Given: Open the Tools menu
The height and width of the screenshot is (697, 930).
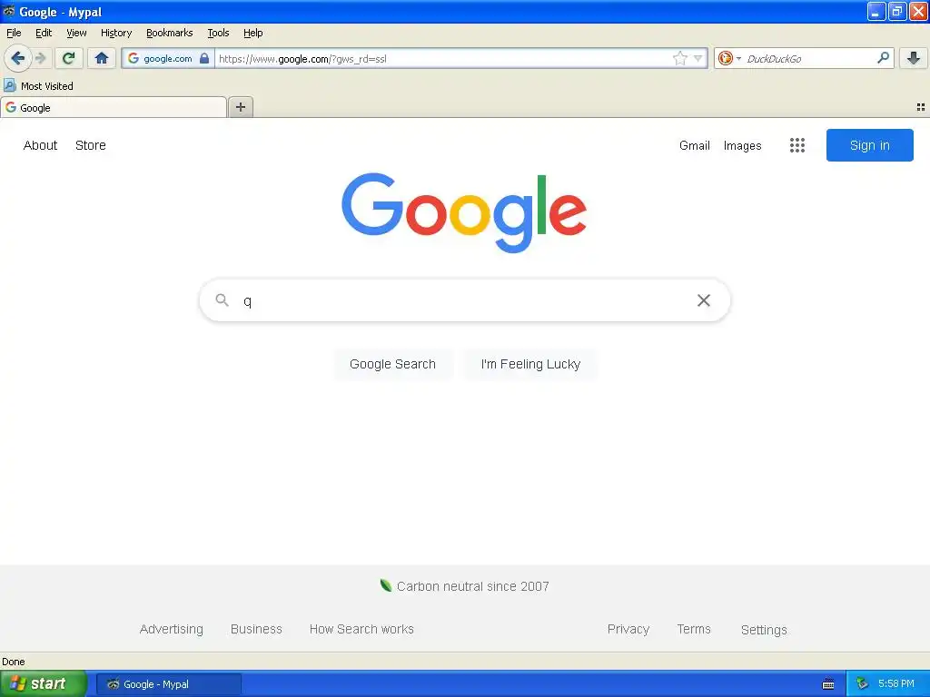Looking at the screenshot, I should pos(218,33).
